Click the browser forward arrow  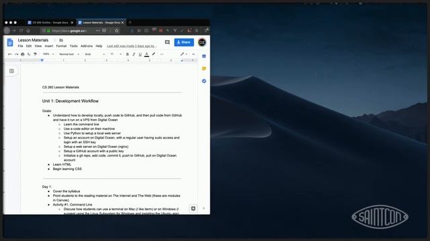pyautogui.click(x=13, y=31)
